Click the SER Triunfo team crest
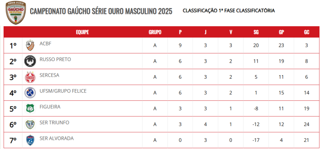321x149 pixels. point(30,124)
